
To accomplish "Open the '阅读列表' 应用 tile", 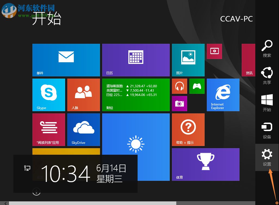I will [x=48, y=129].
